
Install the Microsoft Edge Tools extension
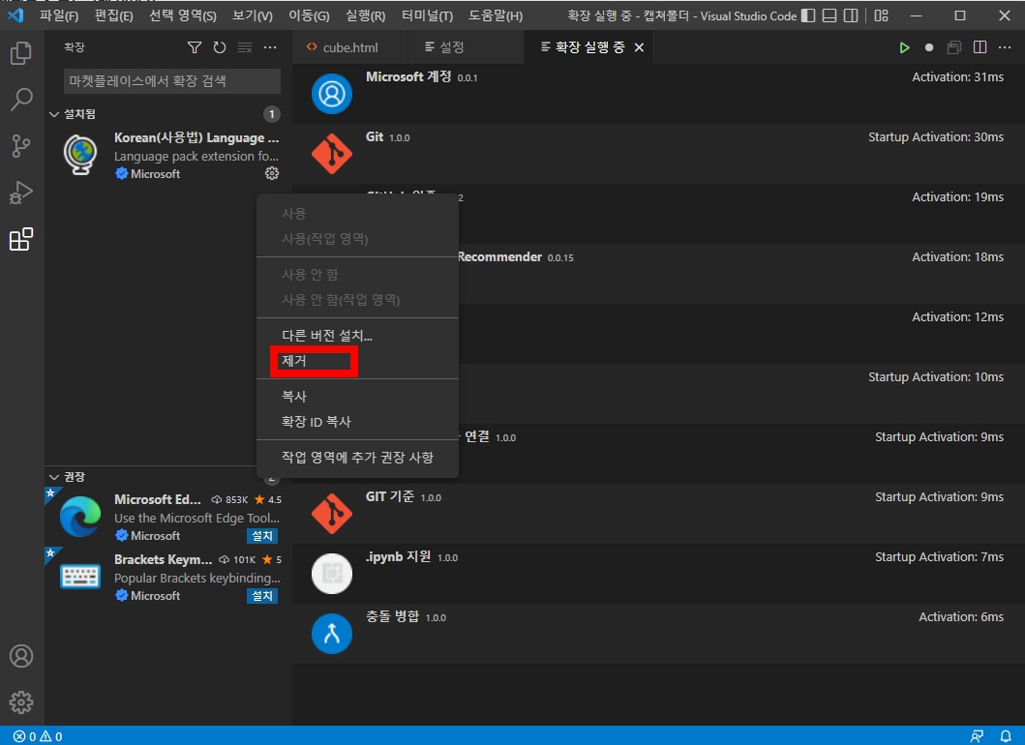261,535
